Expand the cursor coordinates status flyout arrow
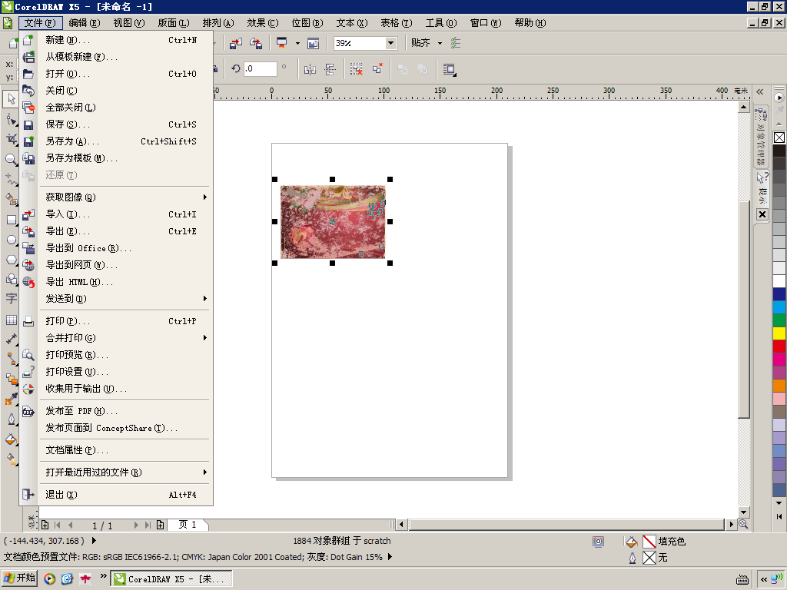The height and width of the screenshot is (590, 787). tap(94, 541)
